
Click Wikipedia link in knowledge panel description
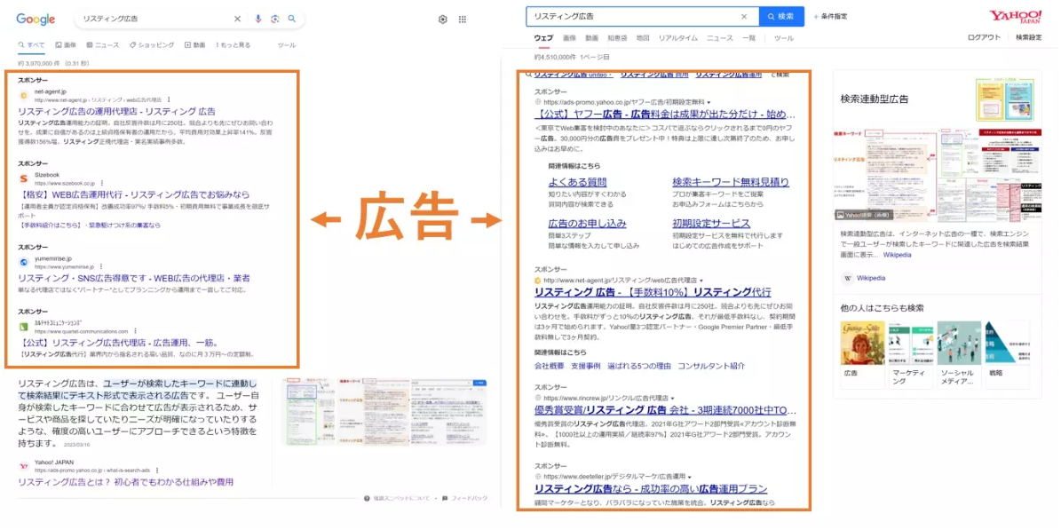click(898, 255)
